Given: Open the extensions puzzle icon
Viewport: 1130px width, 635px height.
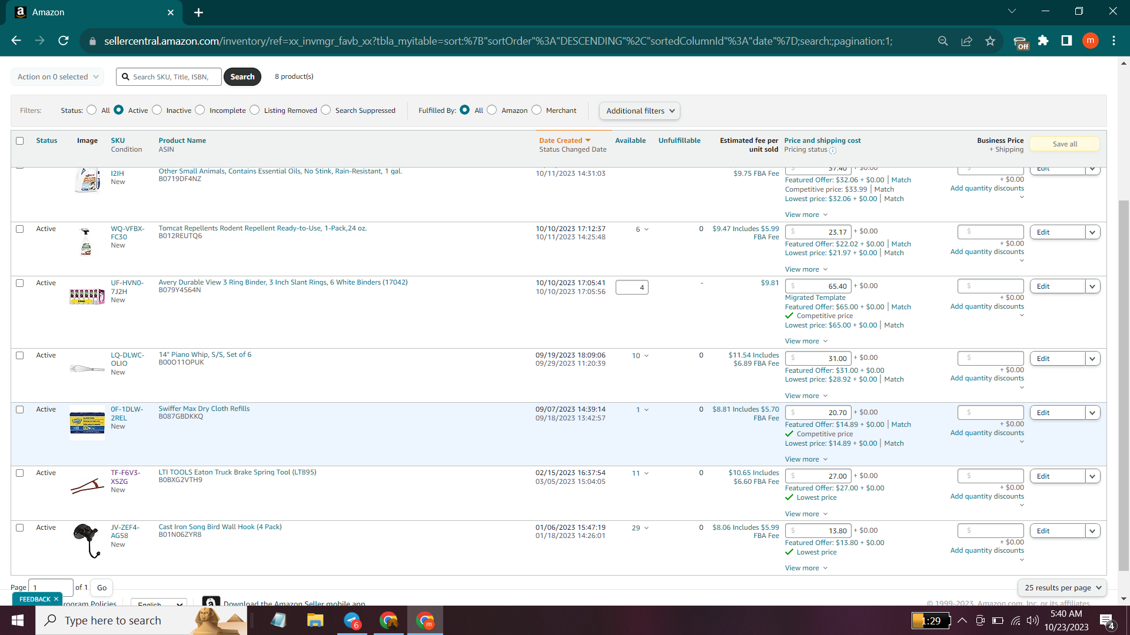Looking at the screenshot, I should (x=1043, y=41).
